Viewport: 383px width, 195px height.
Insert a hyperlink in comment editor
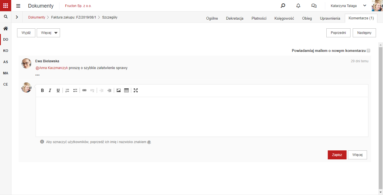[84, 90]
